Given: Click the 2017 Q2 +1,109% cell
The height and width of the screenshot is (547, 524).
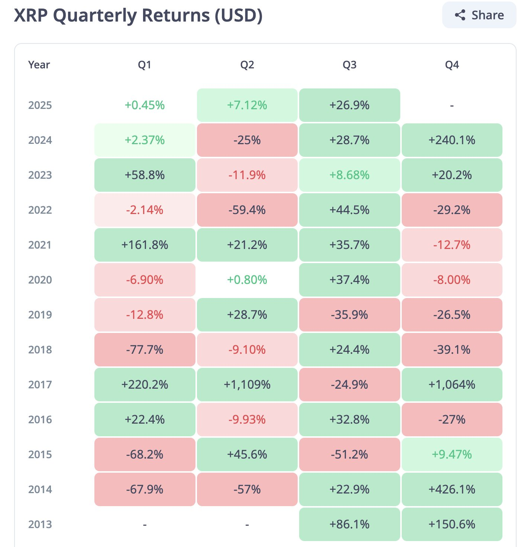Looking at the screenshot, I should 247,385.
